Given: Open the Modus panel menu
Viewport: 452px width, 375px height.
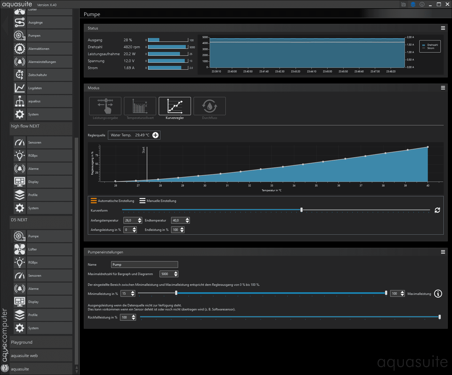Looking at the screenshot, I should (x=443, y=88).
